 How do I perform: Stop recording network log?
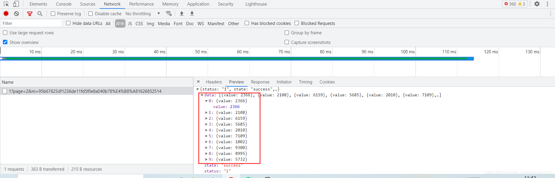pos(6,13)
